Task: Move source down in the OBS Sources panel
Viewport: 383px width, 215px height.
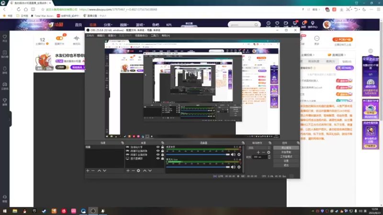Action: 150,171
